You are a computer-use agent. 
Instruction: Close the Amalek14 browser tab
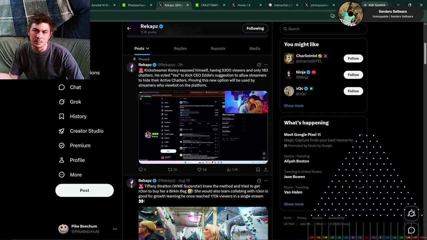point(114,5)
